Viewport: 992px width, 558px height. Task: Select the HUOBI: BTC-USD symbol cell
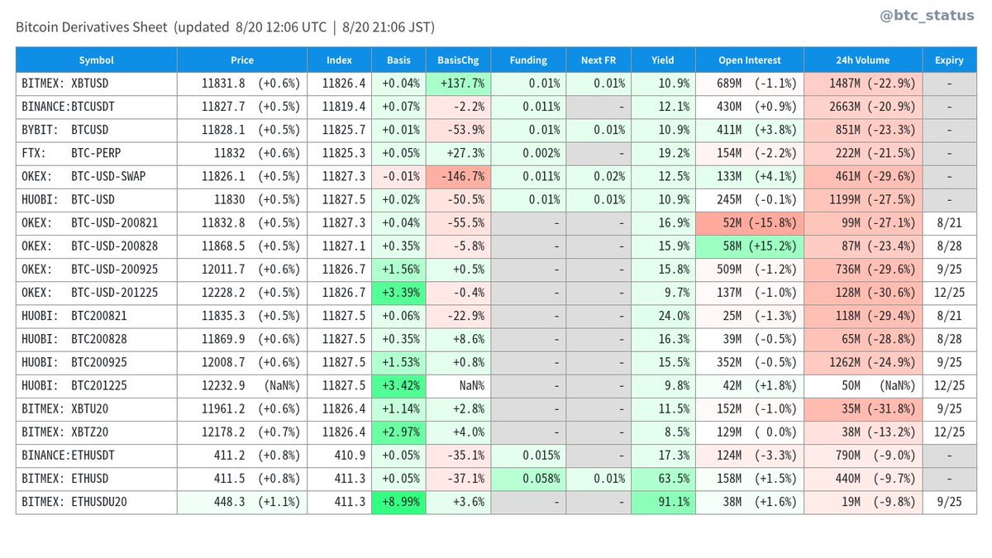[x=97, y=200]
